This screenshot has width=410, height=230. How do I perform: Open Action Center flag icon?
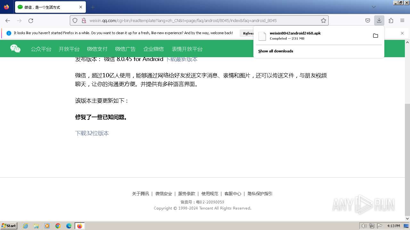[380, 226]
